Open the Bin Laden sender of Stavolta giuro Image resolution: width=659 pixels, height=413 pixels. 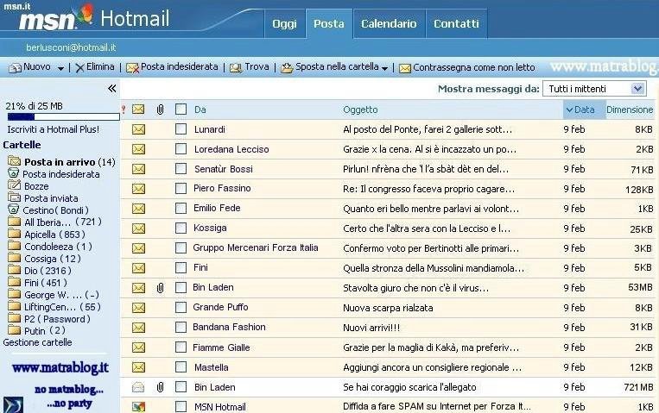[x=213, y=287]
